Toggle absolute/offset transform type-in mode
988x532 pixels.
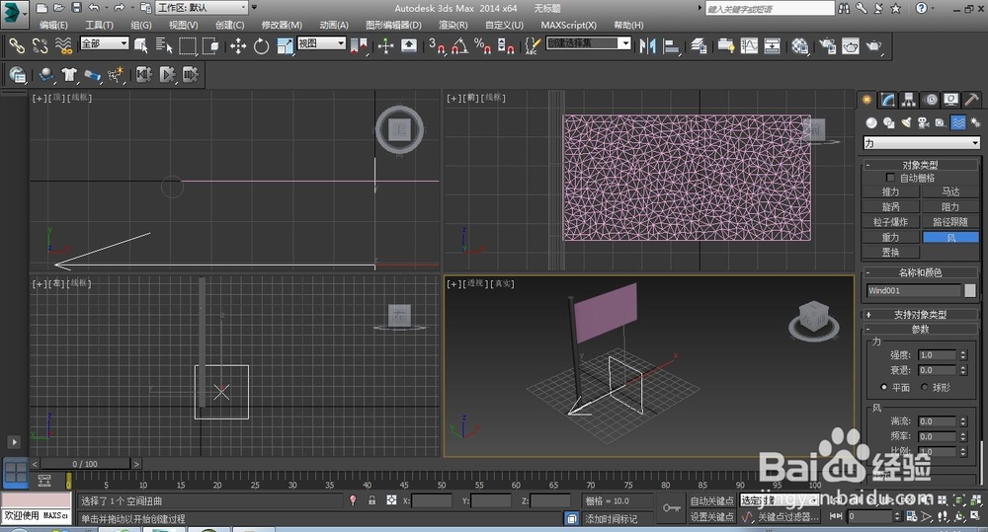pos(391,499)
